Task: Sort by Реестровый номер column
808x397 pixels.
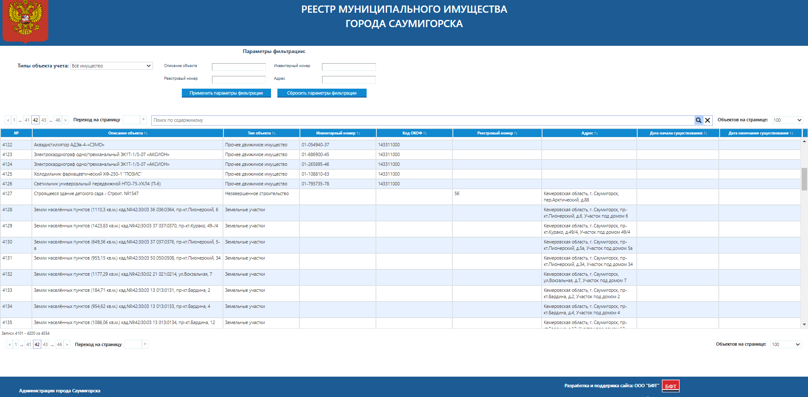Action: (497, 133)
